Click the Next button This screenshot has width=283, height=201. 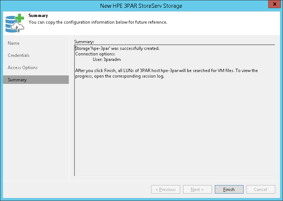197,190
